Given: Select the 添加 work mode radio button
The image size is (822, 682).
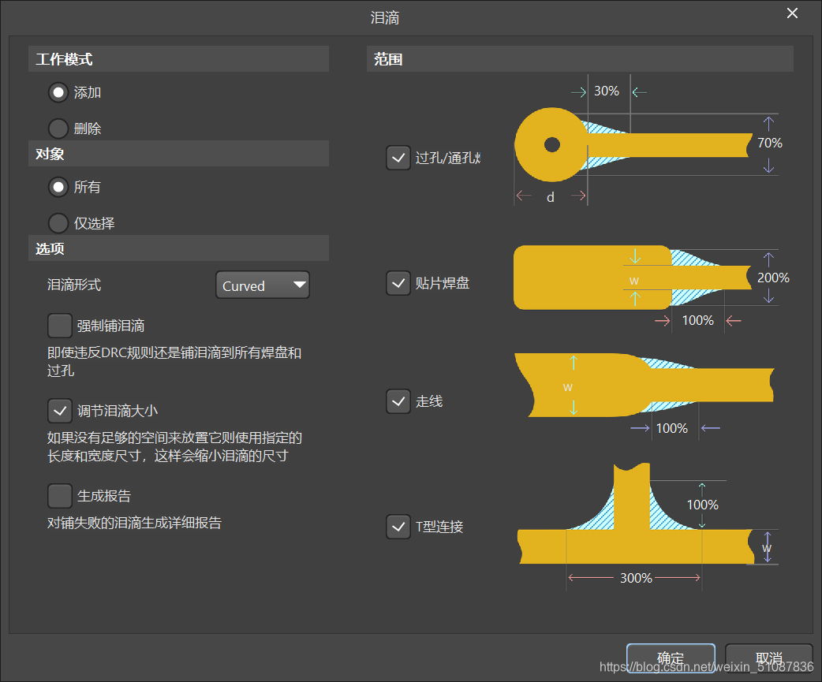Looking at the screenshot, I should [58, 92].
